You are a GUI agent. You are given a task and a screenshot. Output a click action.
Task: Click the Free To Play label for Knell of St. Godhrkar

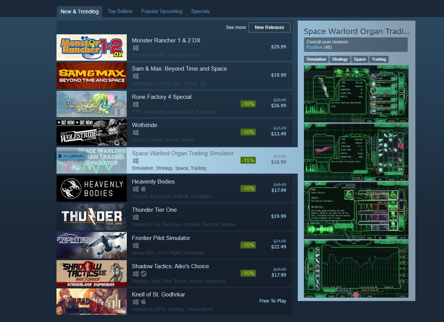click(273, 301)
